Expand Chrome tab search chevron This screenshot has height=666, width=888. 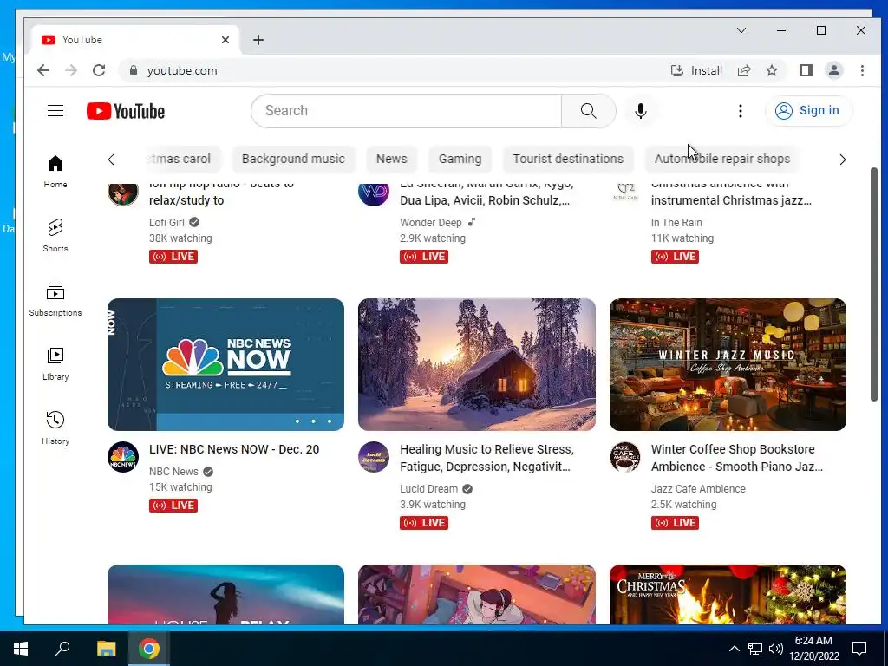coord(741,30)
